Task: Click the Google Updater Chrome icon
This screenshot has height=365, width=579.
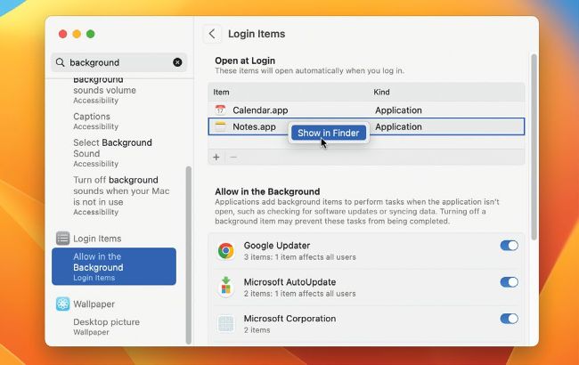Action: coord(225,251)
